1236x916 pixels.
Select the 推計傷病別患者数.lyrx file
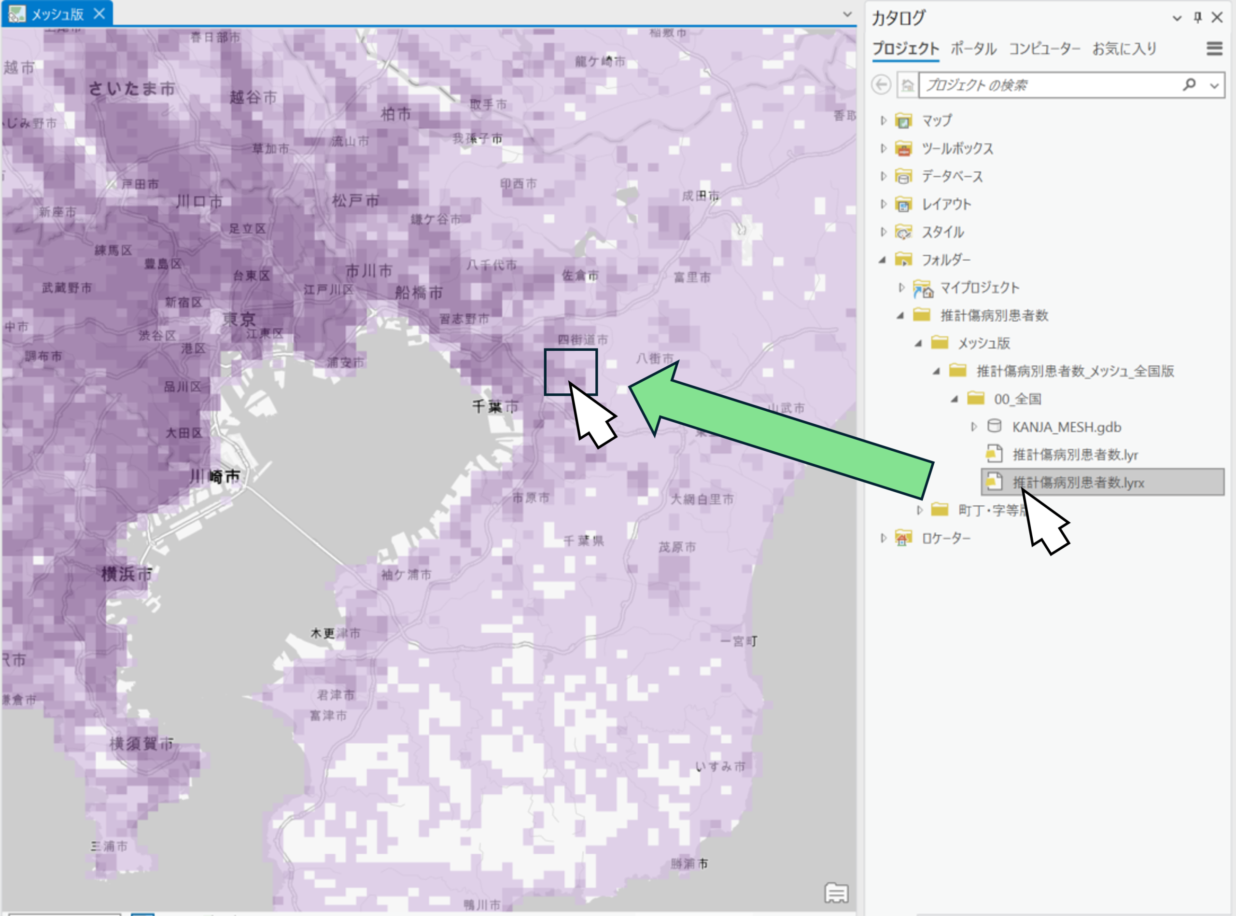1078,483
